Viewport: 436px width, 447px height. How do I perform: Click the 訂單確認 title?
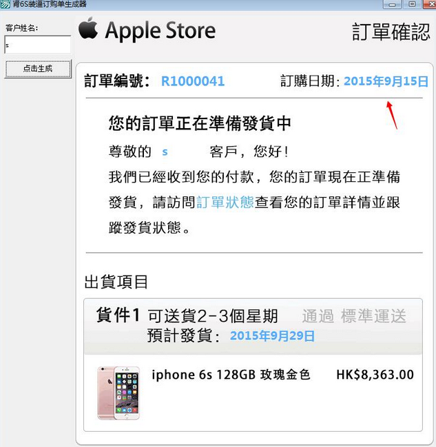pos(391,32)
